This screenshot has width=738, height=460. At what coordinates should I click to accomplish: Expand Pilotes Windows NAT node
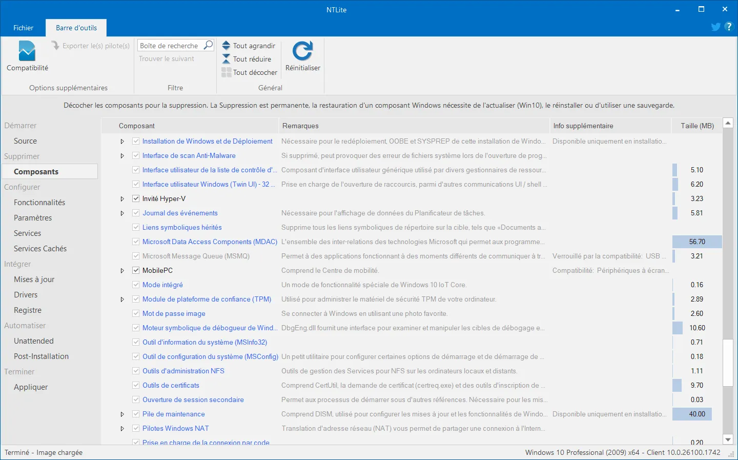tap(122, 428)
